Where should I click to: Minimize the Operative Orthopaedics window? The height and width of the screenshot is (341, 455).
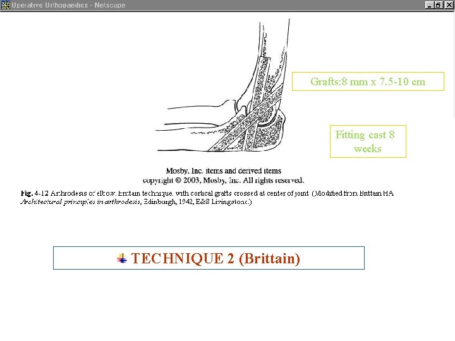[429, 5]
